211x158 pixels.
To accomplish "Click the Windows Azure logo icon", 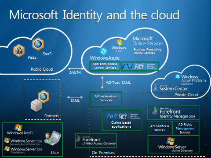I will 104,51.
